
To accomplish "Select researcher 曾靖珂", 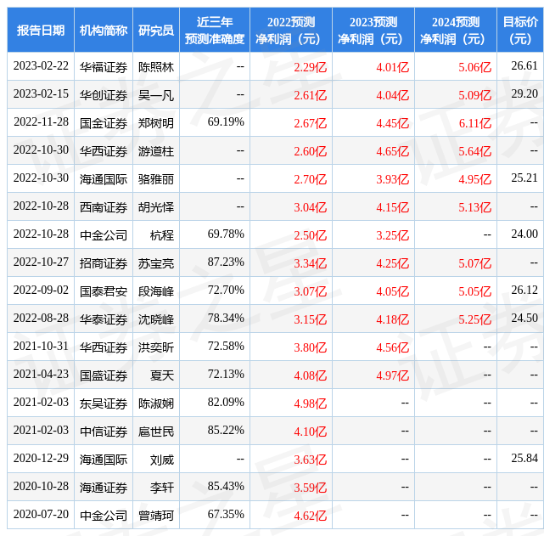I will pos(156,516).
